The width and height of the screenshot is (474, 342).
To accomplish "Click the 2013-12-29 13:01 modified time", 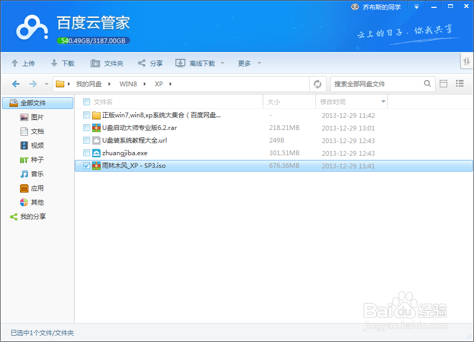I will point(348,128).
